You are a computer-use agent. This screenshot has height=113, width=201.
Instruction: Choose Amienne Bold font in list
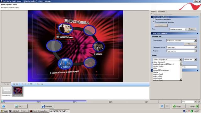point(166,76)
